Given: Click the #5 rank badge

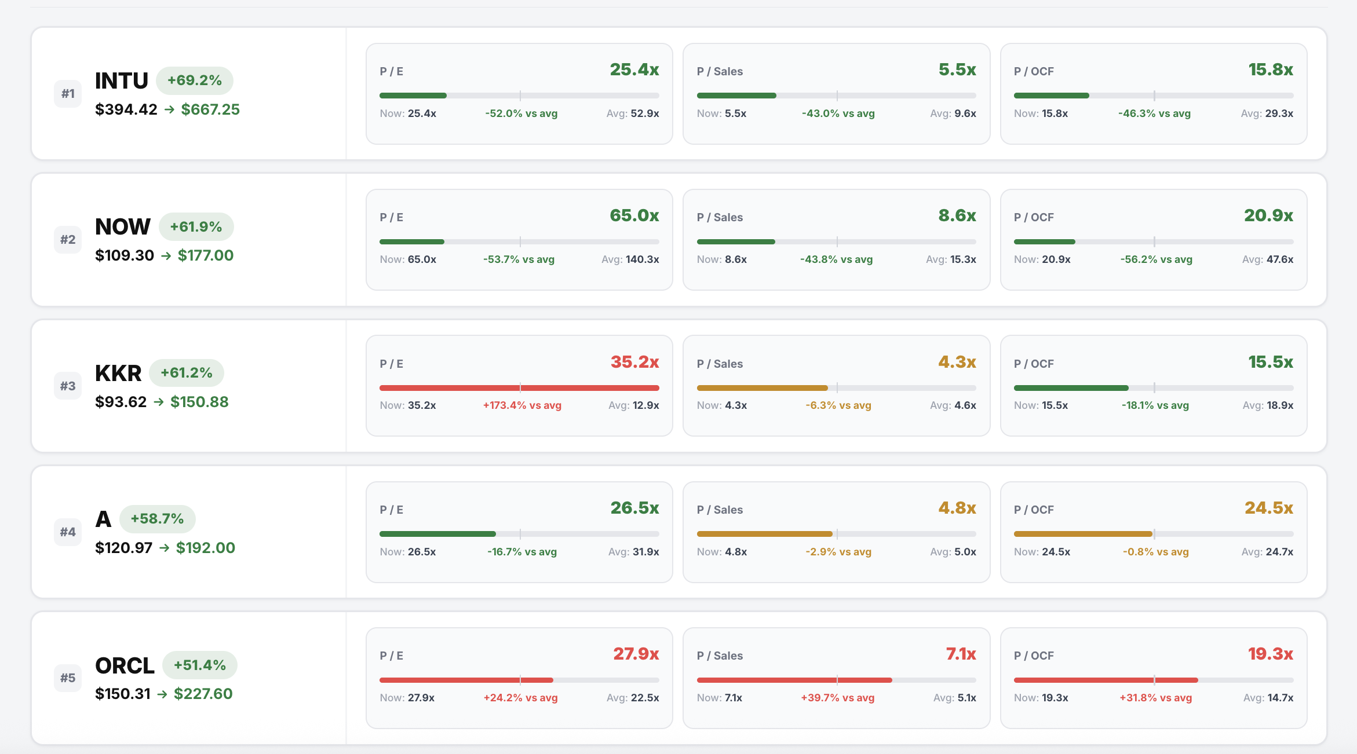Looking at the screenshot, I should [x=68, y=678].
